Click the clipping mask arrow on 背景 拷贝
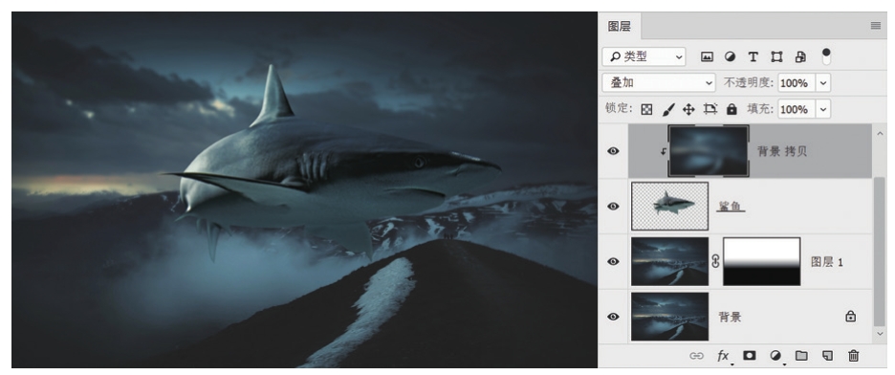The image size is (895, 375). pyautogui.click(x=664, y=152)
